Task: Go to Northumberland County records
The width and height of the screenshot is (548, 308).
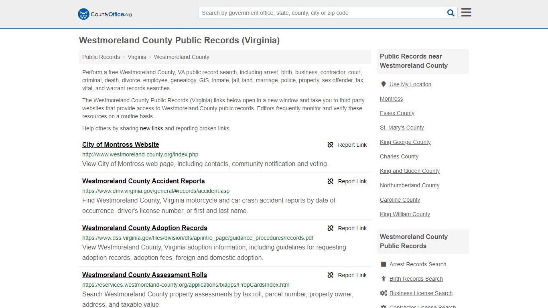Action: [410, 185]
